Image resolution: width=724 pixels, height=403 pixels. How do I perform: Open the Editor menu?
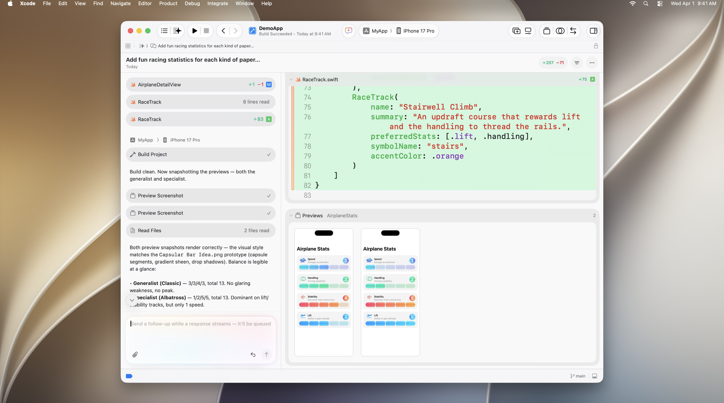pyautogui.click(x=145, y=3)
